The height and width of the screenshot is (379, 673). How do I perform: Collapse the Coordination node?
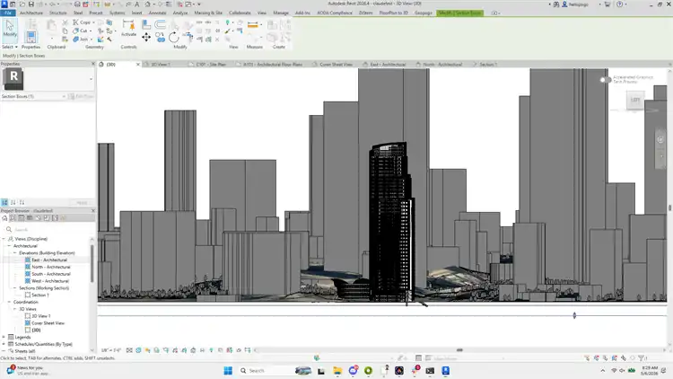click(x=9, y=302)
